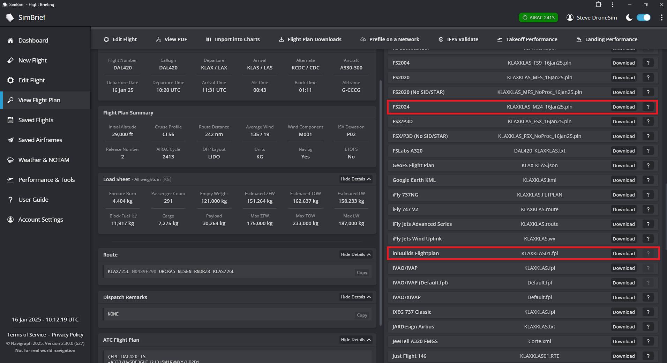Open help for GeoFS Flight Plan
This screenshot has width=667, height=363.
tap(648, 165)
